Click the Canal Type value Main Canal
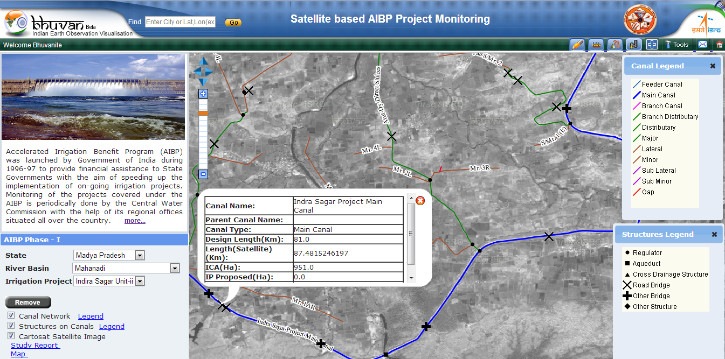The height and width of the screenshot is (359, 725). [x=313, y=229]
